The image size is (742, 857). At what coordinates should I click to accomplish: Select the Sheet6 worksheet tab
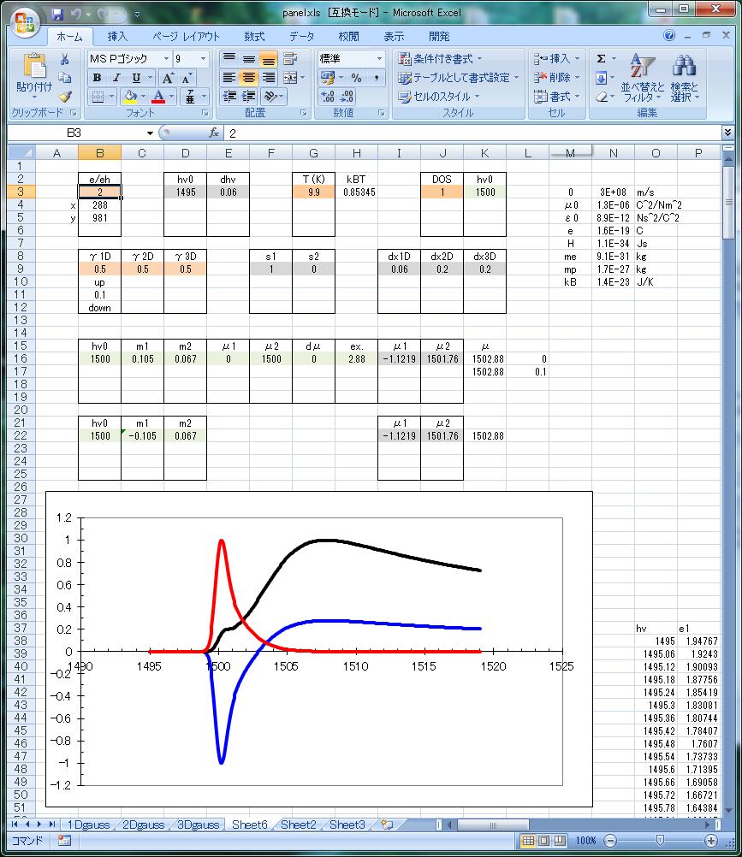[249, 824]
